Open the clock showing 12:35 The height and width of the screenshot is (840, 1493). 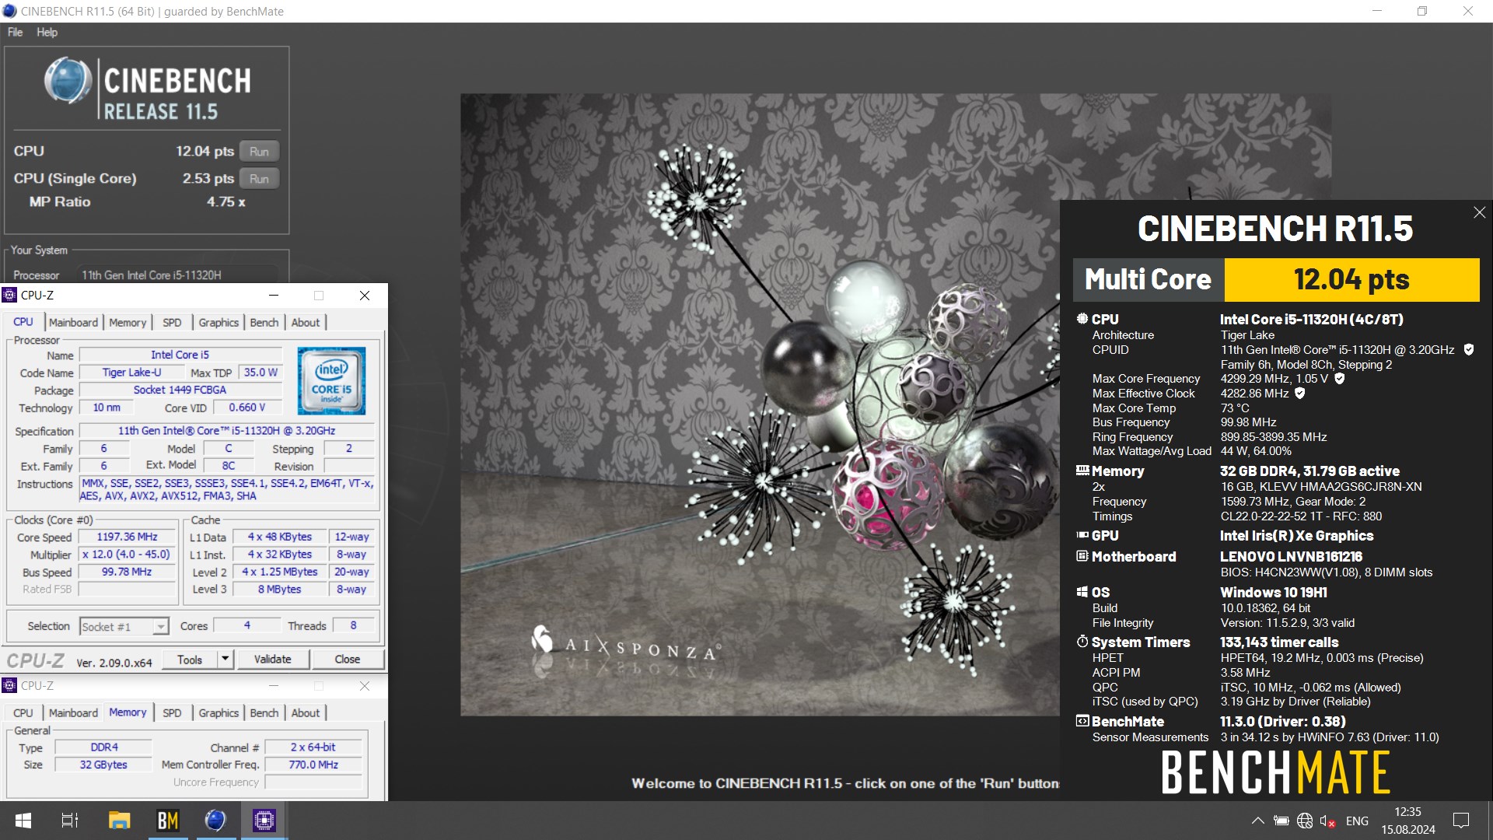pos(1407,812)
